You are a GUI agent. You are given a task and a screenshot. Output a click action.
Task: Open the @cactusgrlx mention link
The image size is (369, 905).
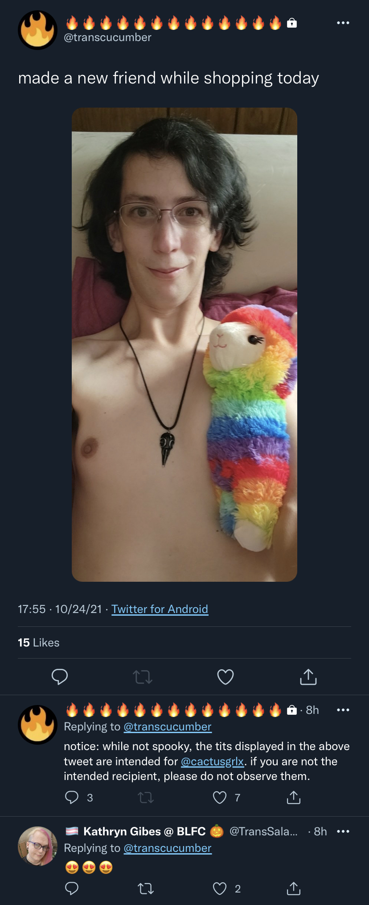click(x=213, y=761)
